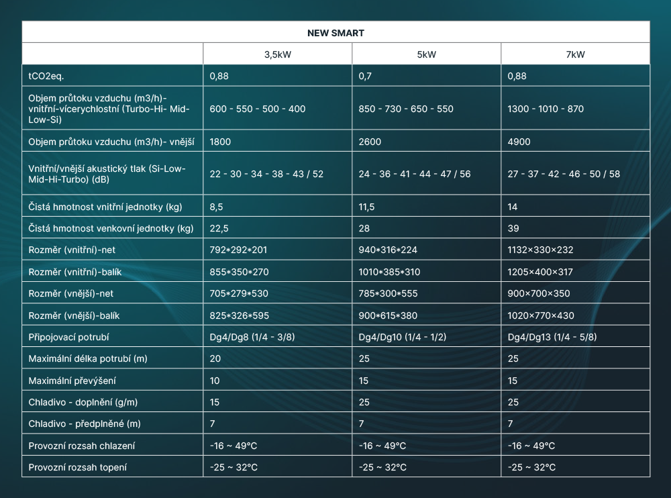Click the Maximální délka potrubí label
The width and height of the screenshot is (671, 498).
(x=88, y=358)
